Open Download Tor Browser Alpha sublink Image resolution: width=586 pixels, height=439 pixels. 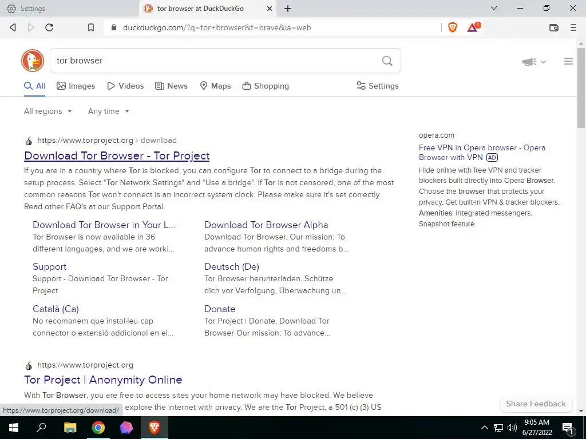(266, 225)
